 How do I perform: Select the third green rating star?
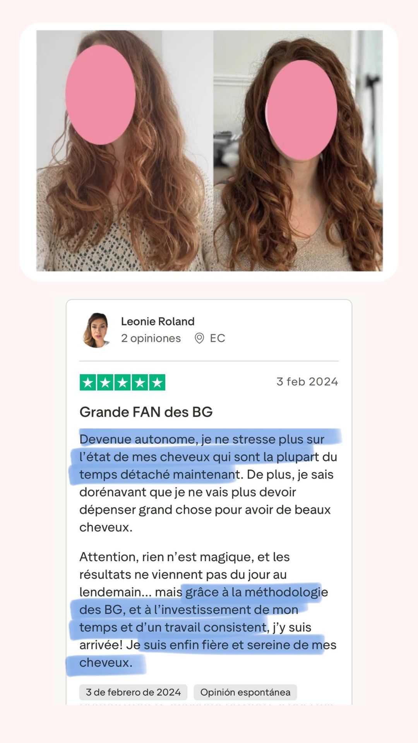(123, 382)
